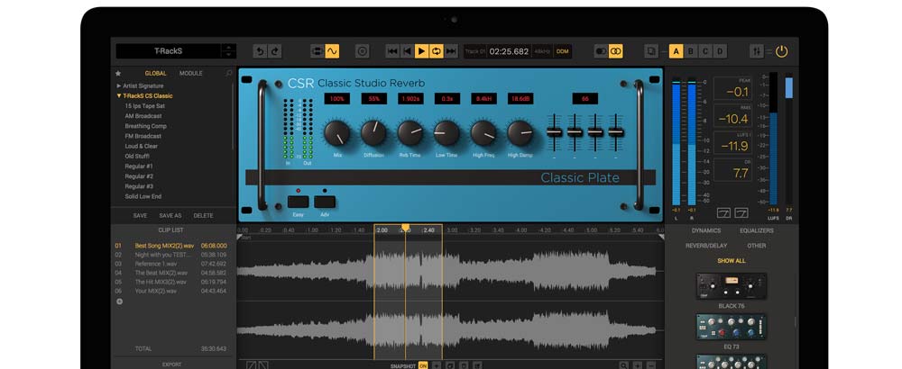The height and width of the screenshot is (369, 902).
Task: Skip to the start of the track
Action: coord(392,51)
